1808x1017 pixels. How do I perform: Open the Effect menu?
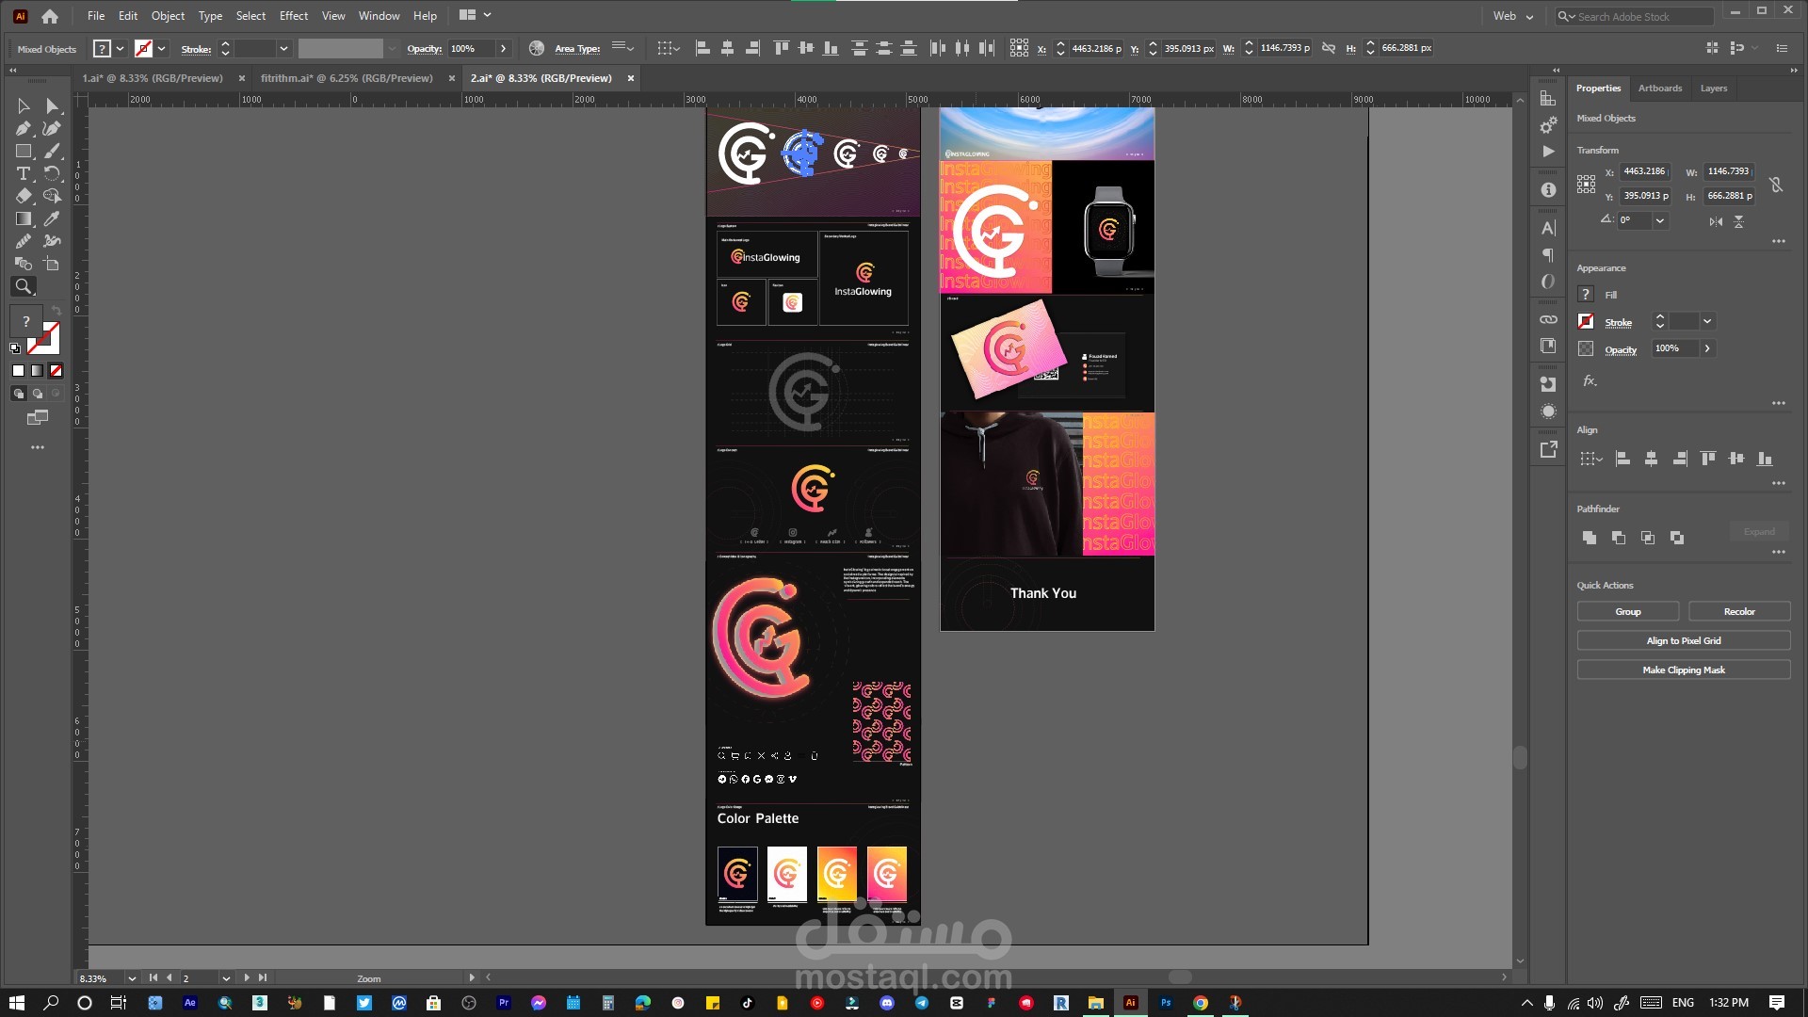(293, 16)
